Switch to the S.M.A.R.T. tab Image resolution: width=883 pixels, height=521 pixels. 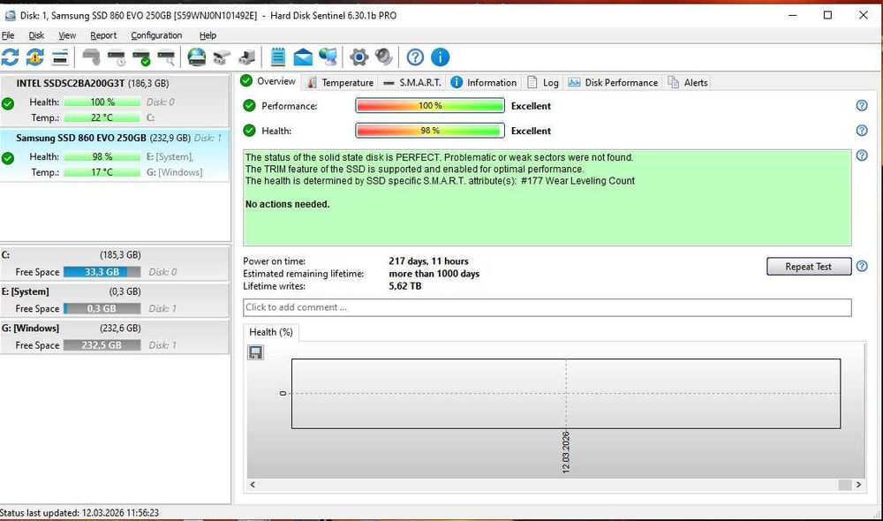click(x=412, y=83)
